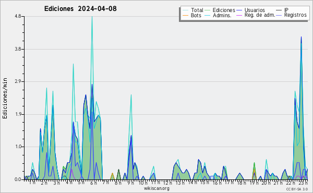Image resolution: width=313 pixels, height=193 pixels.
Task: Click the '20 h' x-axis label
Action: tap(266, 183)
